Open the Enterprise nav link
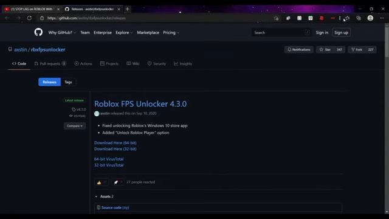This screenshot has width=389, height=219. [x=103, y=32]
